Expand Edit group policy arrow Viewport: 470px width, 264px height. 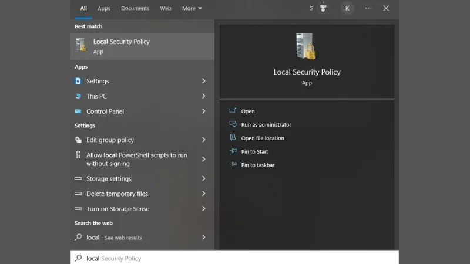pos(203,140)
